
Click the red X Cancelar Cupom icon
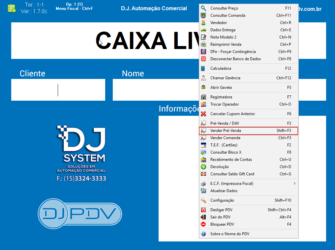coord(203,114)
